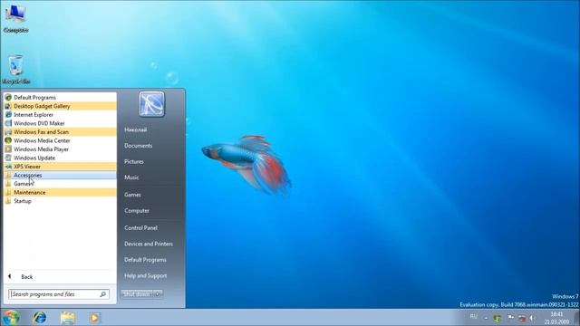Open Music from the Start menu
The image size is (580, 326).
pyautogui.click(x=131, y=177)
